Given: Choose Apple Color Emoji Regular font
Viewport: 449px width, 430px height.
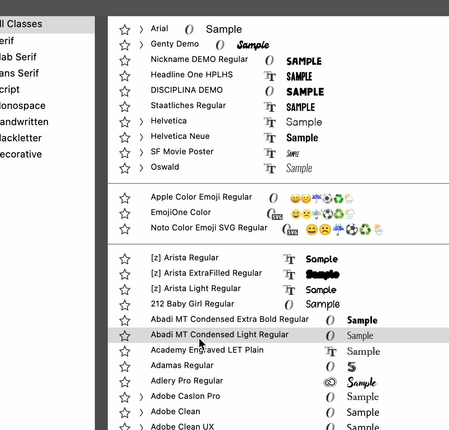Looking at the screenshot, I should pos(201,197).
